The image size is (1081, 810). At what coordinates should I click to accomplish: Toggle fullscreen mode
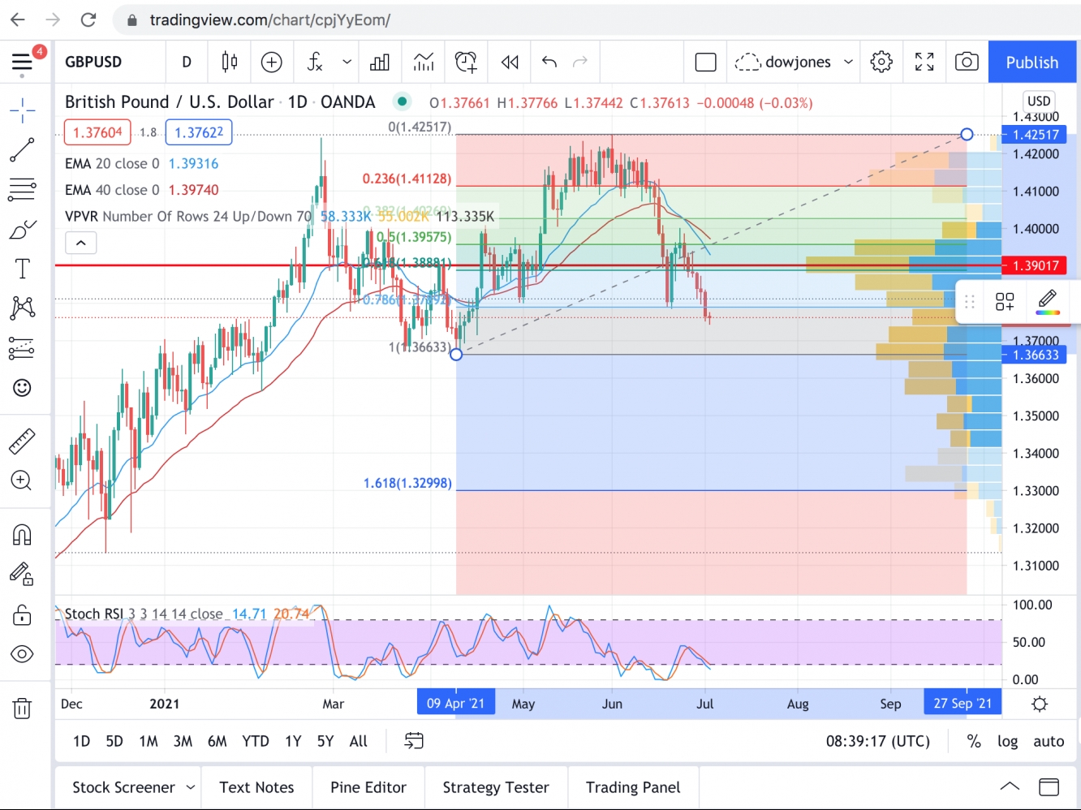pos(924,62)
